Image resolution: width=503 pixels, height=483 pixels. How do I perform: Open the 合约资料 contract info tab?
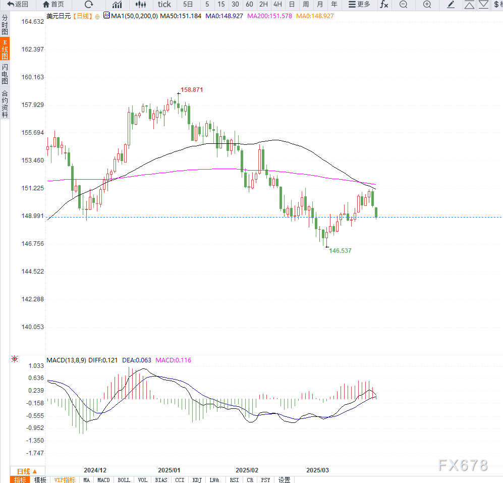point(5,104)
